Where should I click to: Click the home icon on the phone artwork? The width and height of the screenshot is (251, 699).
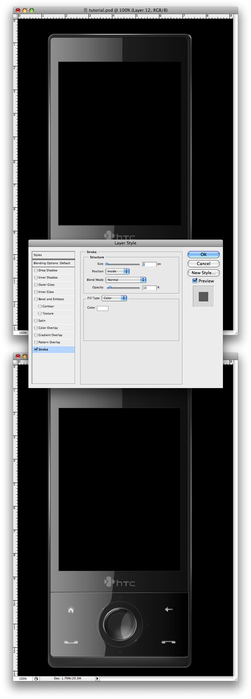click(x=71, y=610)
